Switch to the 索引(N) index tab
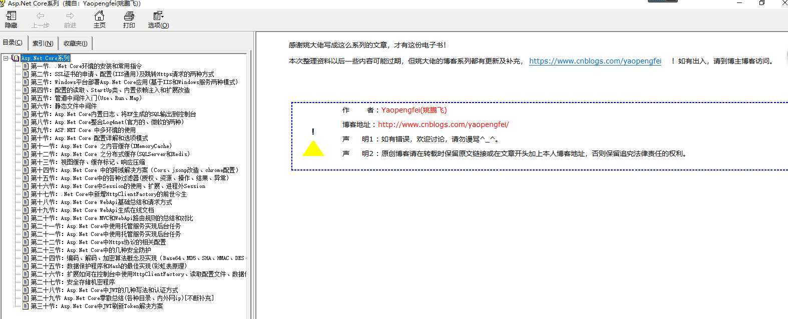The image size is (788, 319). (x=43, y=43)
